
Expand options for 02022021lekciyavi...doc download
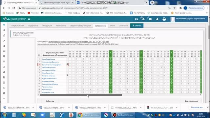coord(105,108)
